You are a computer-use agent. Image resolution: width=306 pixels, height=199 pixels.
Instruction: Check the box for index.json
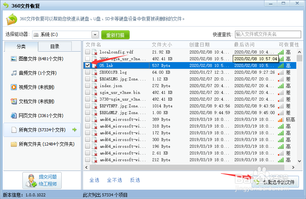[x=88, y=86]
